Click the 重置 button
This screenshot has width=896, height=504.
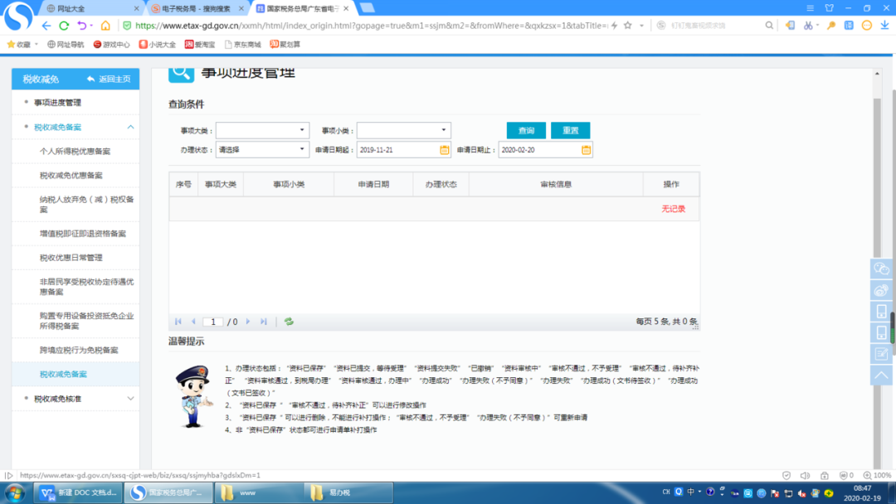coord(570,131)
